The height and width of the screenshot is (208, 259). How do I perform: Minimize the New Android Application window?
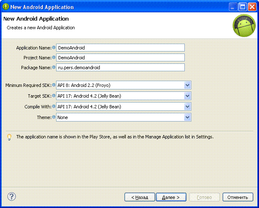(233, 7)
